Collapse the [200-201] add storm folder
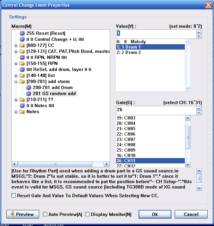Screen dimensions: 214x226 click(x=16, y=81)
